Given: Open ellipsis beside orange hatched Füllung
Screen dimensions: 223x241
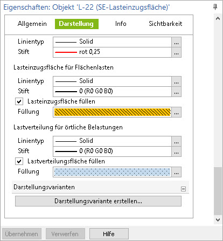Looking at the screenshot, I should tap(176, 112).
